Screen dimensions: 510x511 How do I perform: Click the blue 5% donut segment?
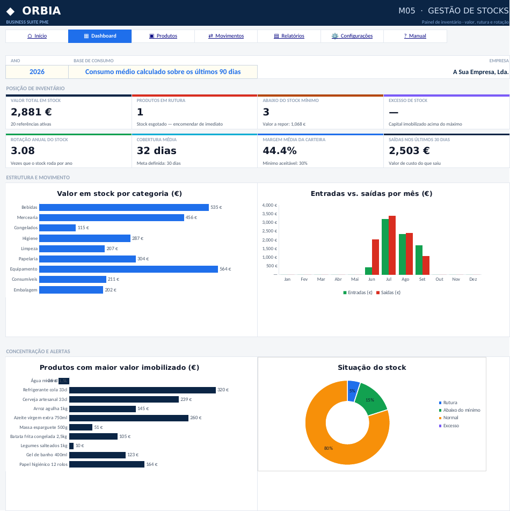point(352,390)
